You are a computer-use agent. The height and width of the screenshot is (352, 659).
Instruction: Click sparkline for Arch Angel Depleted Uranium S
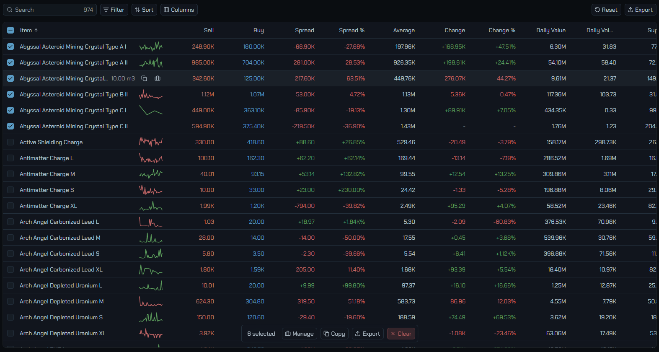click(x=151, y=317)
